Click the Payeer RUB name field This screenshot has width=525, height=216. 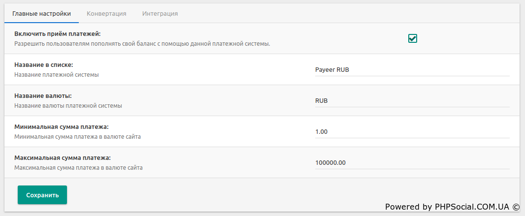coord(412,70)
